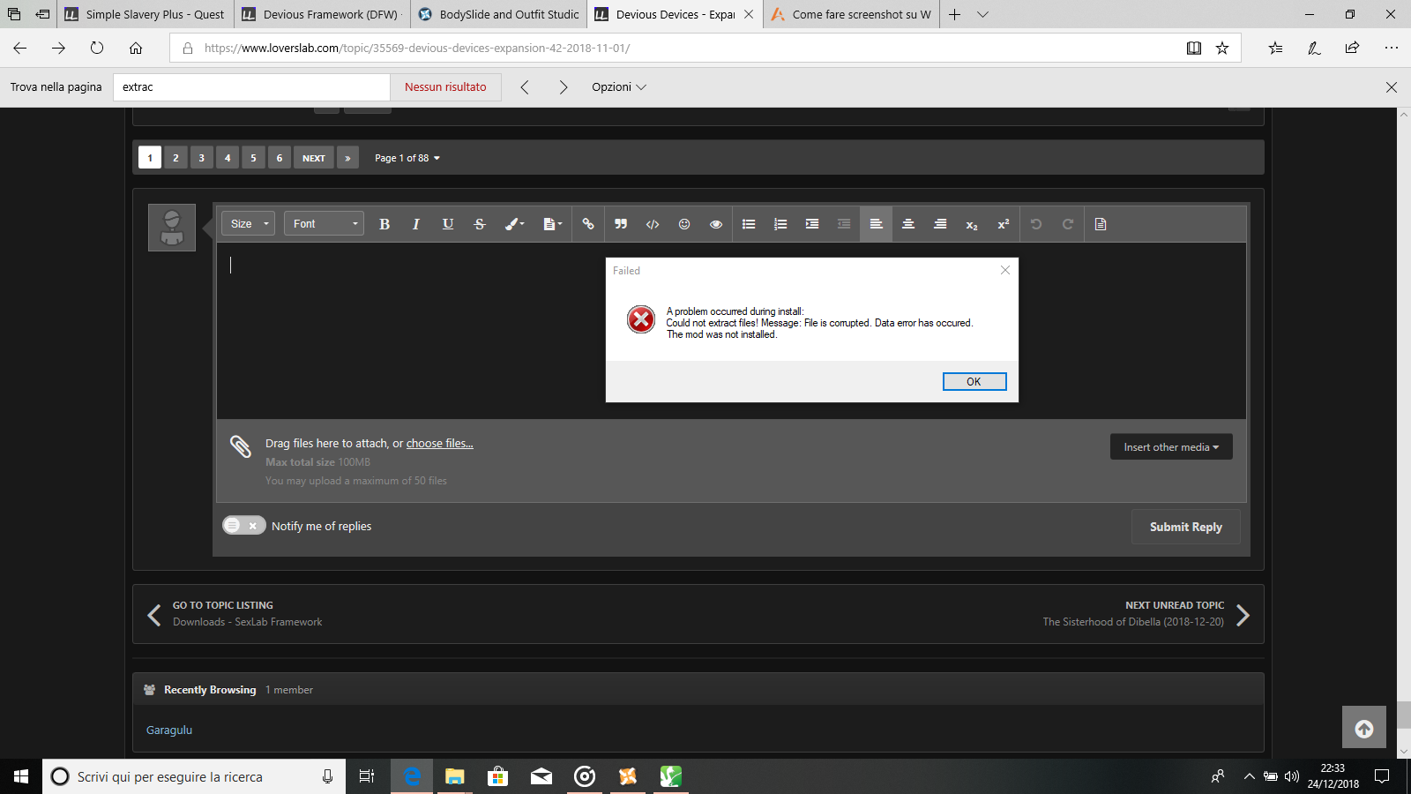This screenshot has width=1411, height=794.
Task: Apply strikethrough formatting in the editor
Action: (480, 224)
